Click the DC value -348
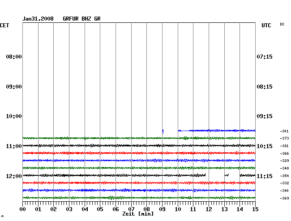 pyautogui.click(x=284, y=168)
